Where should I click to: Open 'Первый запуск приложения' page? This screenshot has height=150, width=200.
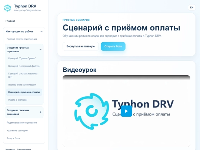[22, 39]
